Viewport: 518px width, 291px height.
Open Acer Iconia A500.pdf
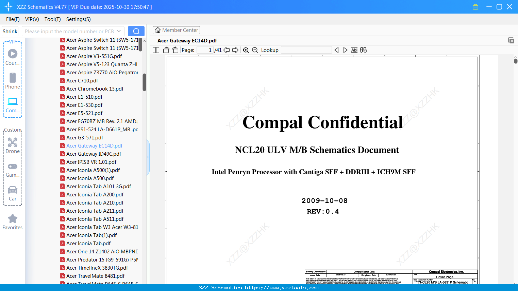pyautogui.click(x=87, y=178)
